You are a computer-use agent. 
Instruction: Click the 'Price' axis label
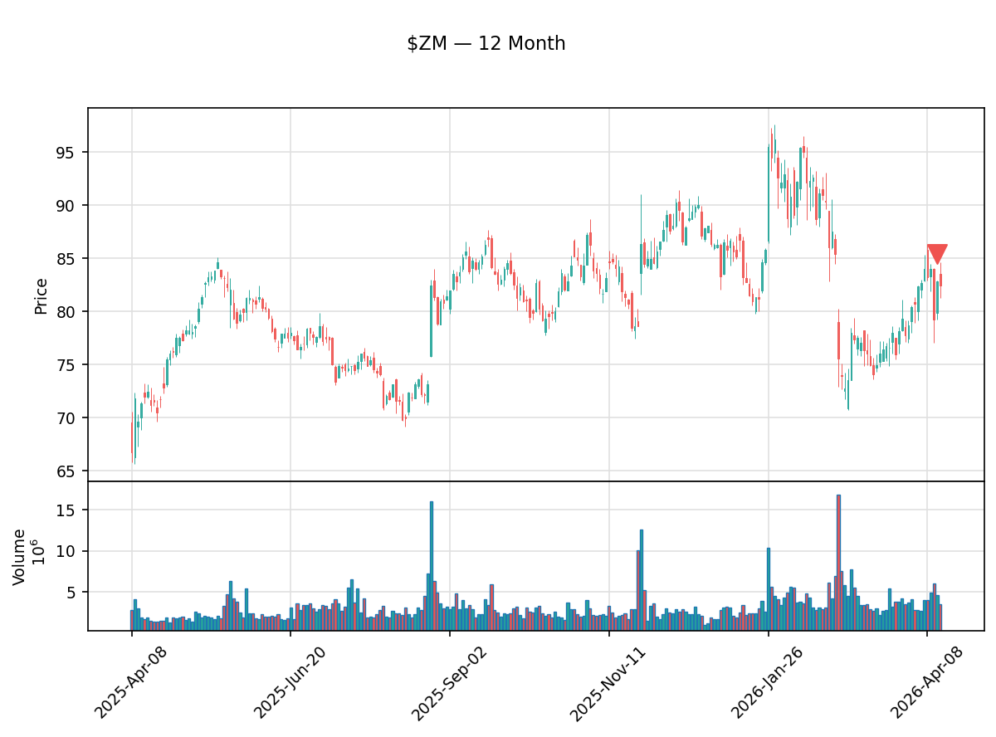[x=41, y=295]
